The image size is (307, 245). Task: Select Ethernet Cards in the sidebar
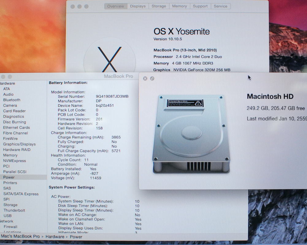coord(17,127)
